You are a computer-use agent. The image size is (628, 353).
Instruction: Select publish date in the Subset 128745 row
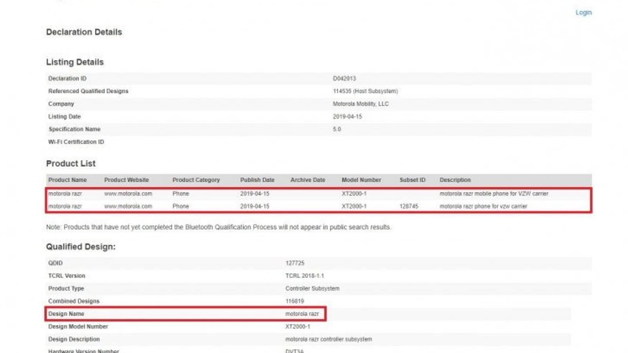255,206
